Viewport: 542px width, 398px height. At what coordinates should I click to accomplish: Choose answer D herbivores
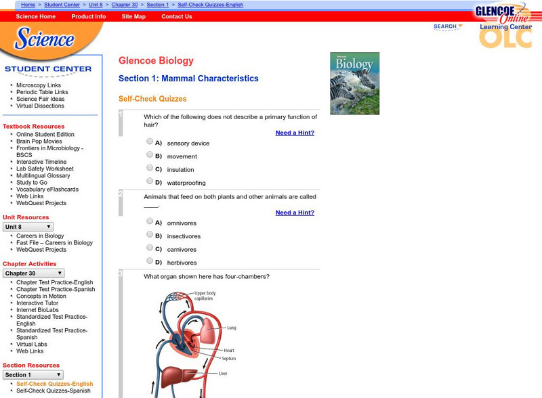(150, 261)
